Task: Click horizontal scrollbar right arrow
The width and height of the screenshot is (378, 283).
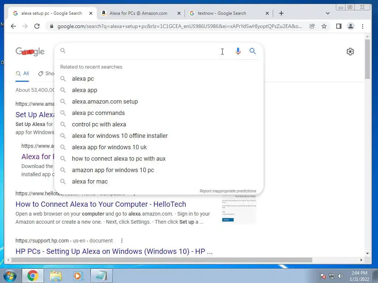Action: [361, 260]
